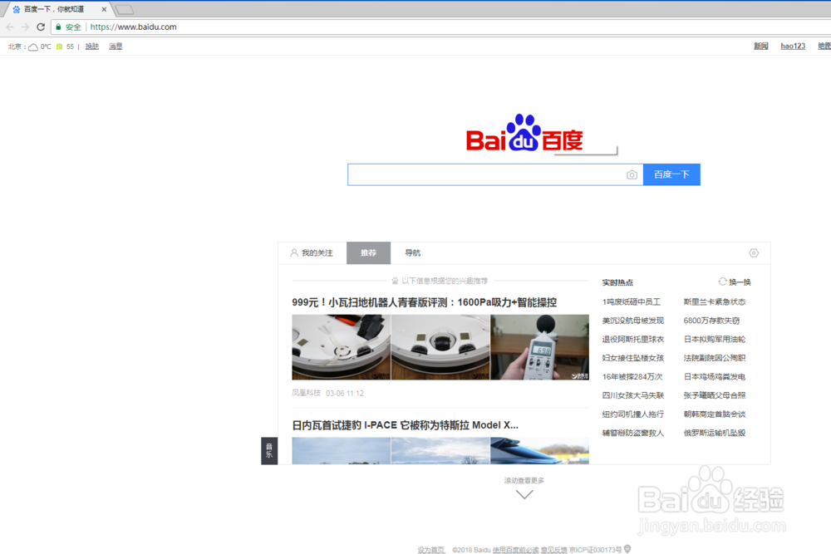Open hot topic 斯里兰卡紧急状态
Image resolution: width=831 pixels, height=554 pixels.
[x=715, y=302]
